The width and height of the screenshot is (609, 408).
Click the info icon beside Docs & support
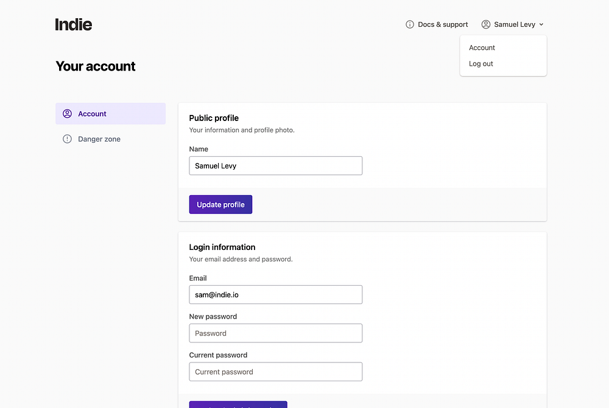point(410,24)
